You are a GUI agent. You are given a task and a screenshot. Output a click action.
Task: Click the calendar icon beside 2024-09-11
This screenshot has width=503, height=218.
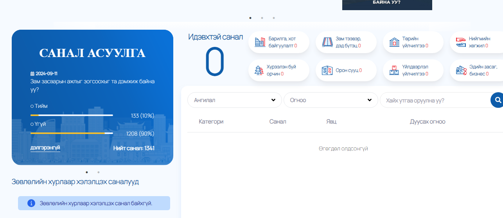(x=32, y=73)
